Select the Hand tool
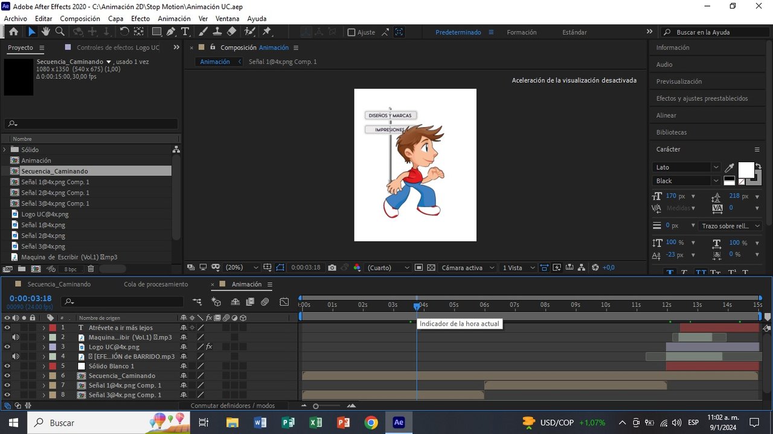The image size is (773, 434). (x=46, y=31)
